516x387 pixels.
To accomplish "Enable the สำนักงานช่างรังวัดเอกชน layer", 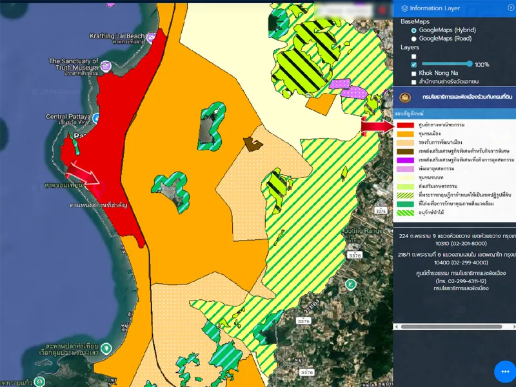I will click(x=414, y=82).
